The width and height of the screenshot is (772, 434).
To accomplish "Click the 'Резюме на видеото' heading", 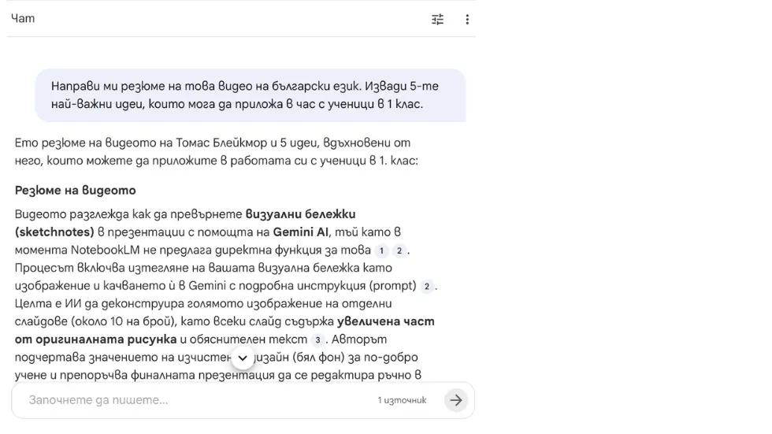I will coord(76,191).
